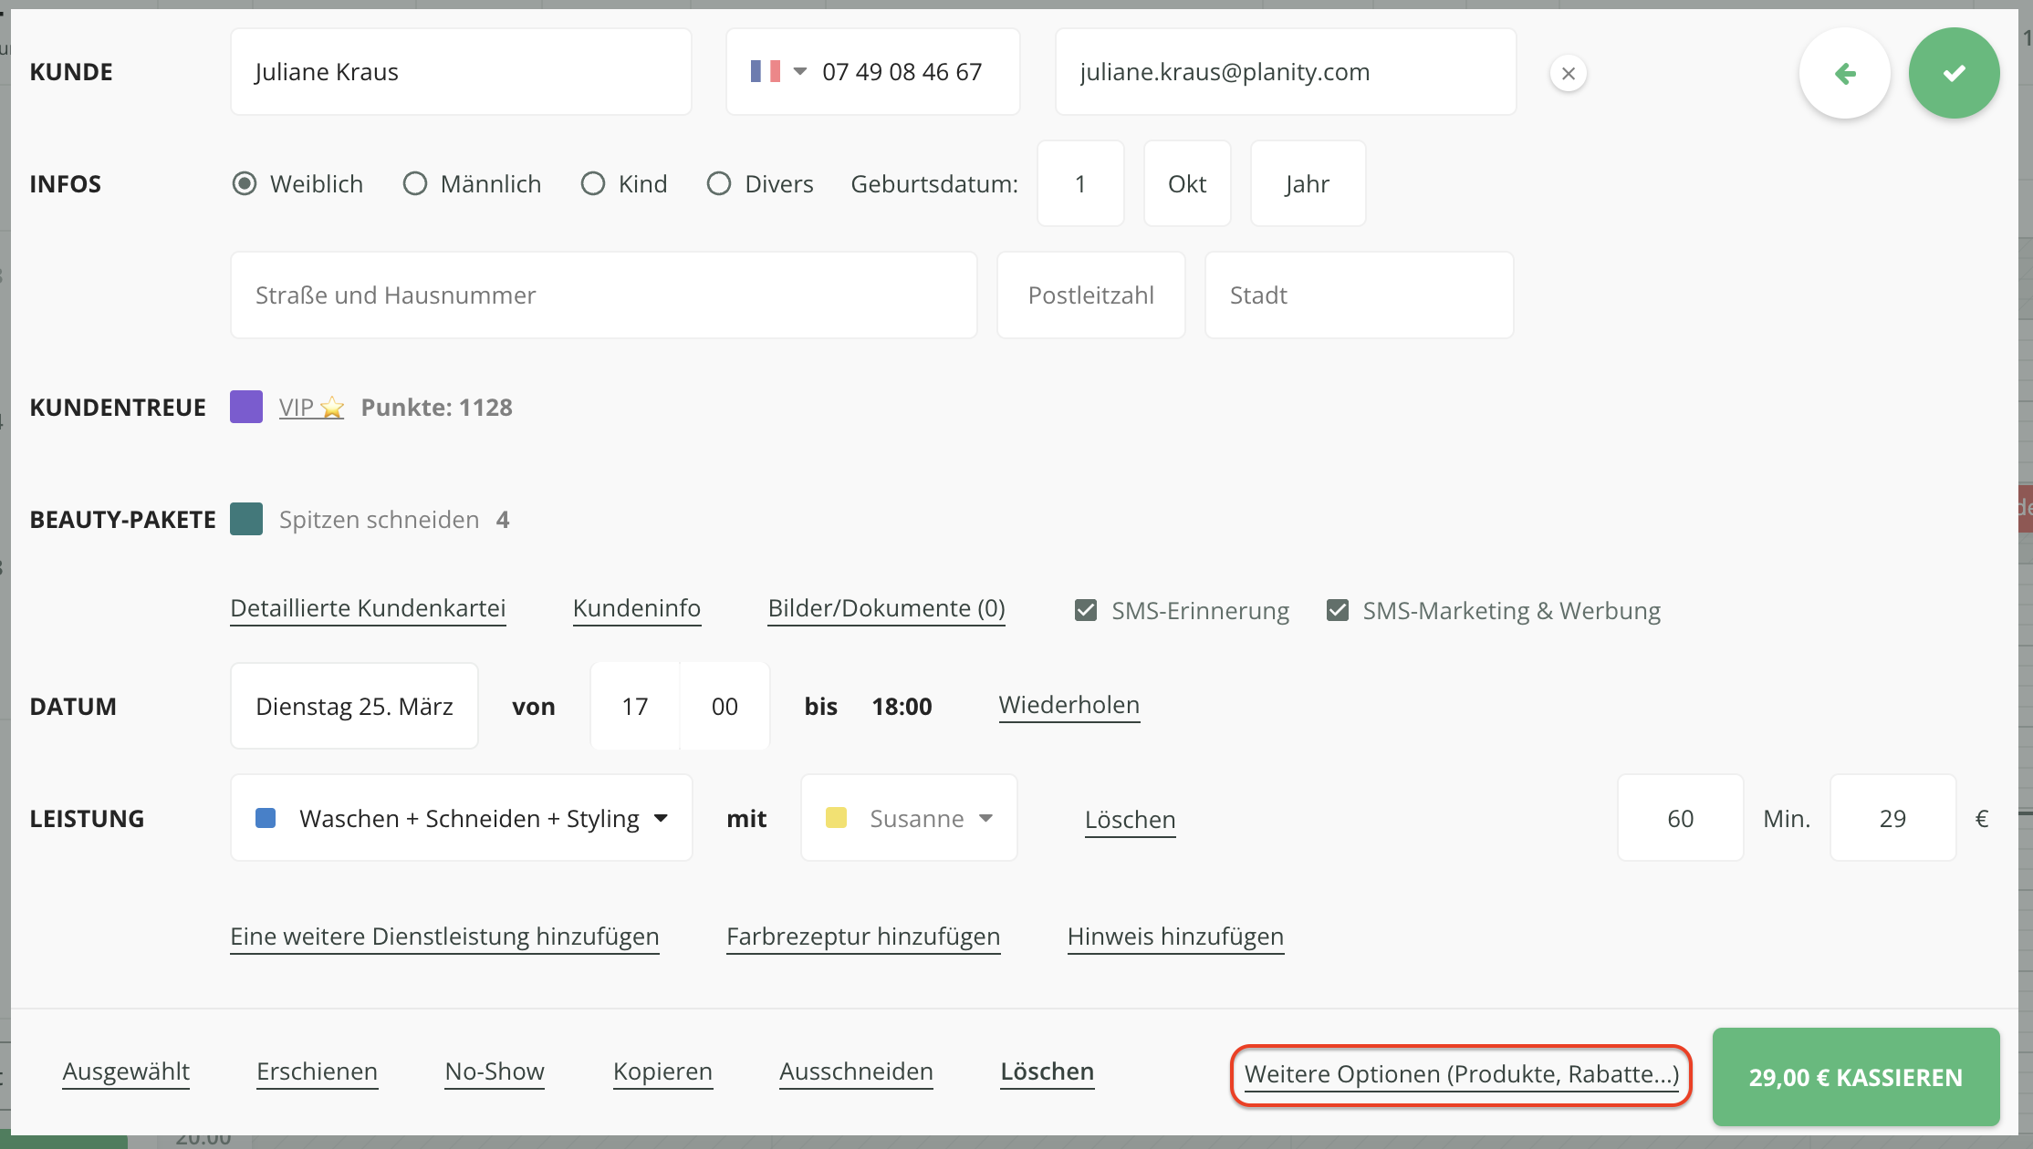Open the phone country code dropdown arrow
This screenshot has width=2033, height=1149.
[x=800, y=71]
